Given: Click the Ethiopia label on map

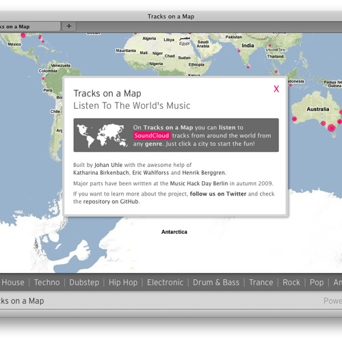Looking at the screenshot, I should coord(196,64).
